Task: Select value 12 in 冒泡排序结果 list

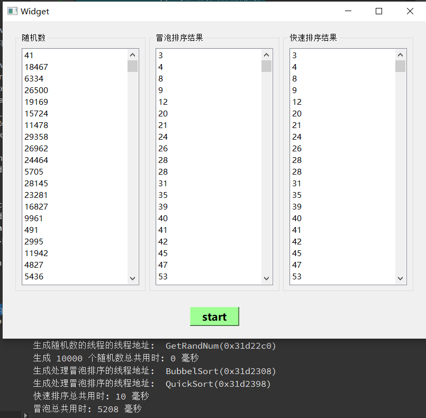Action: coord(209,102)
